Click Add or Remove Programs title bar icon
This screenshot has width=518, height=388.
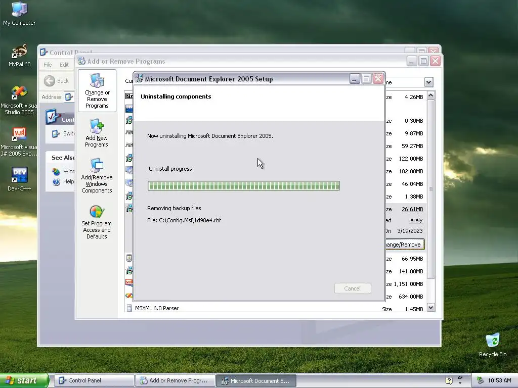coord(81,61)
